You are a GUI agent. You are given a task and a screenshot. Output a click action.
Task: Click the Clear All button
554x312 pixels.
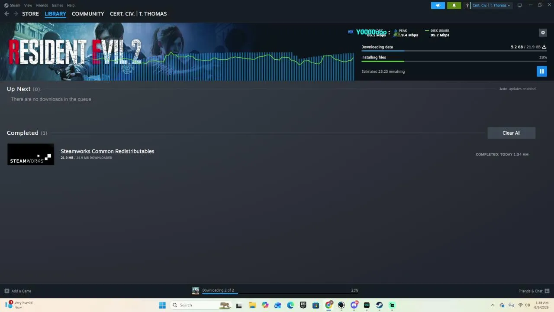[511, 133]
